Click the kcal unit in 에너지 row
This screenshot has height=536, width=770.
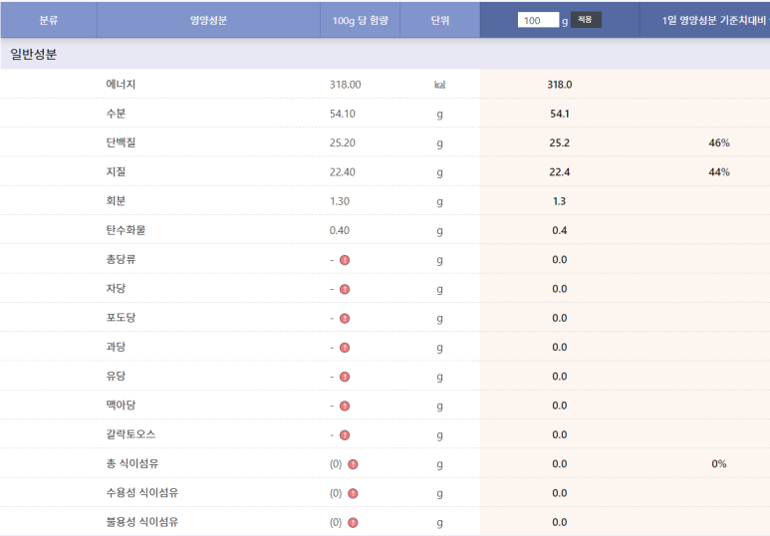click(x=440, y=85)
